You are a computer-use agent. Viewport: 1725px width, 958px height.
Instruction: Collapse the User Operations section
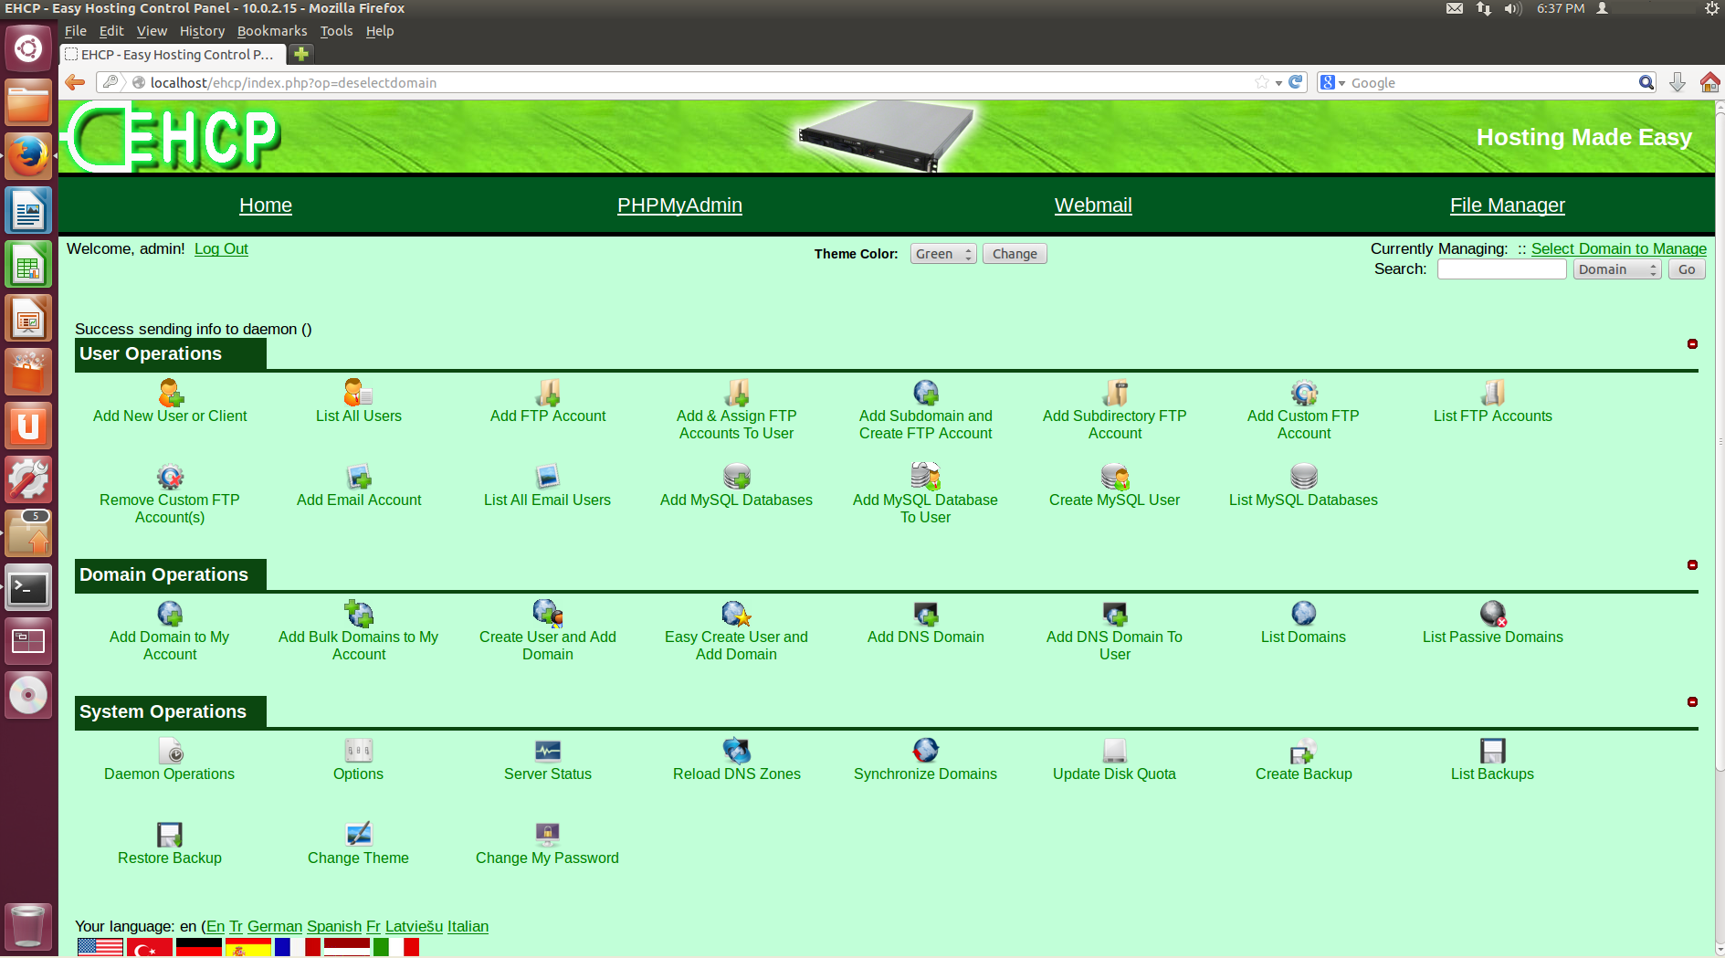1692,345
